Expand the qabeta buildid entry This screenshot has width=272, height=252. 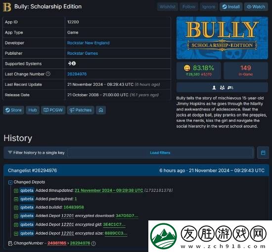pos(16,208)
